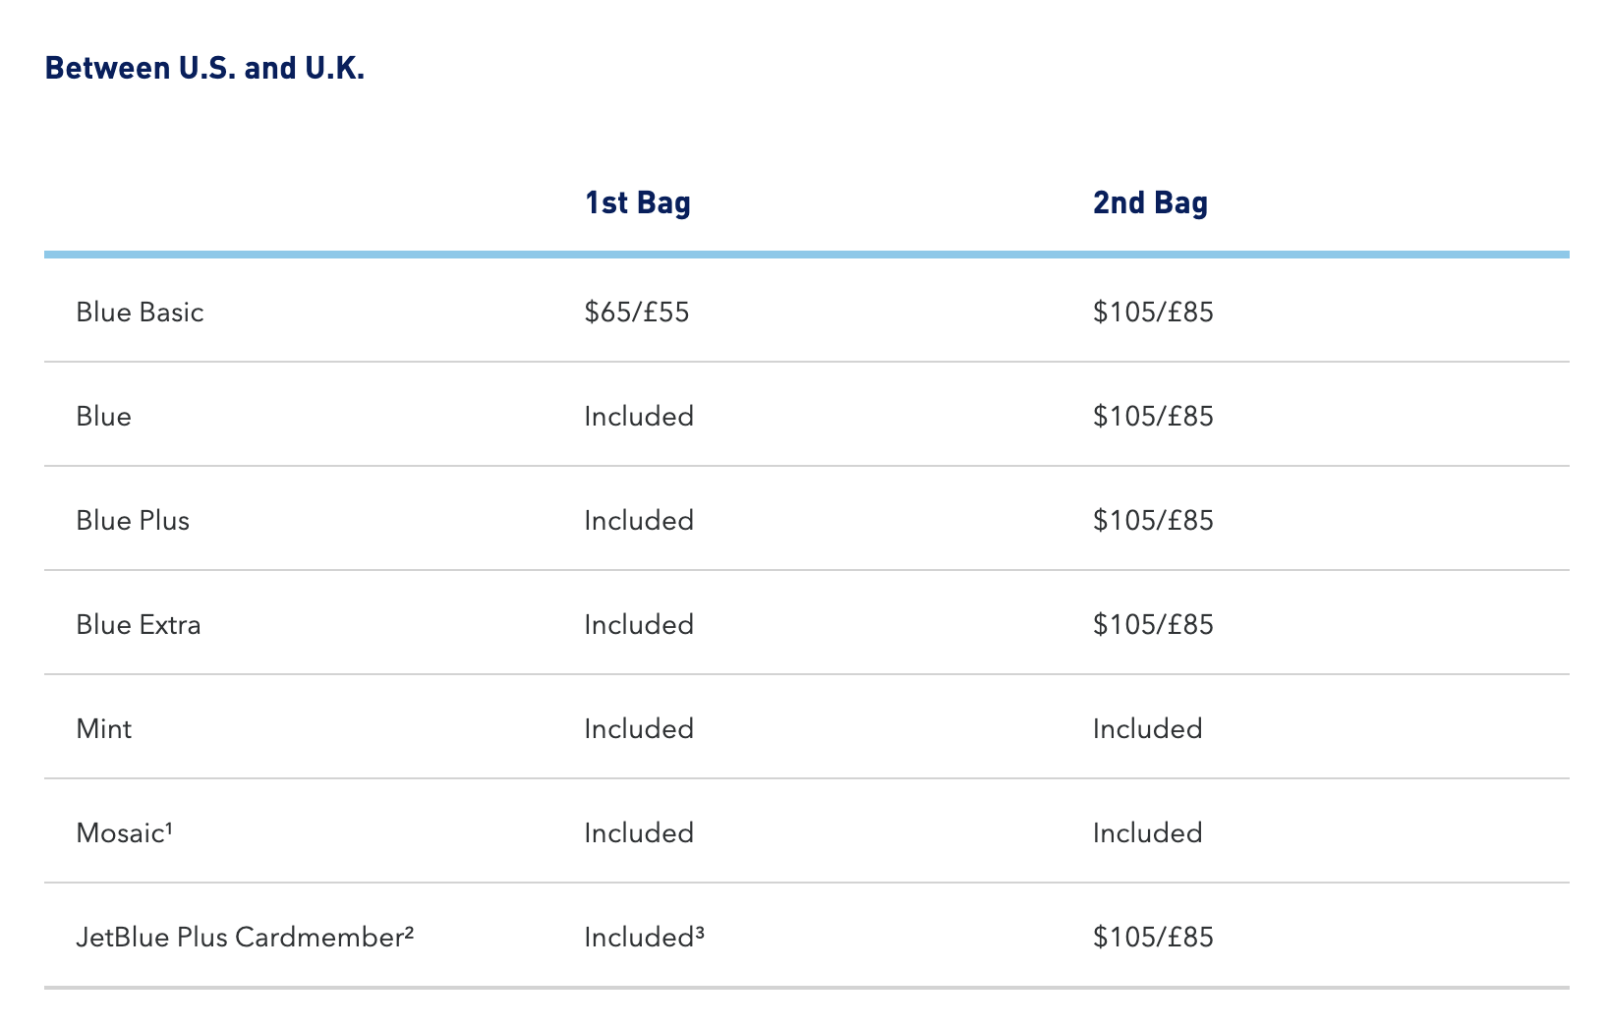Click the JetBlue Plus Cardmember label

pos(245,938)
